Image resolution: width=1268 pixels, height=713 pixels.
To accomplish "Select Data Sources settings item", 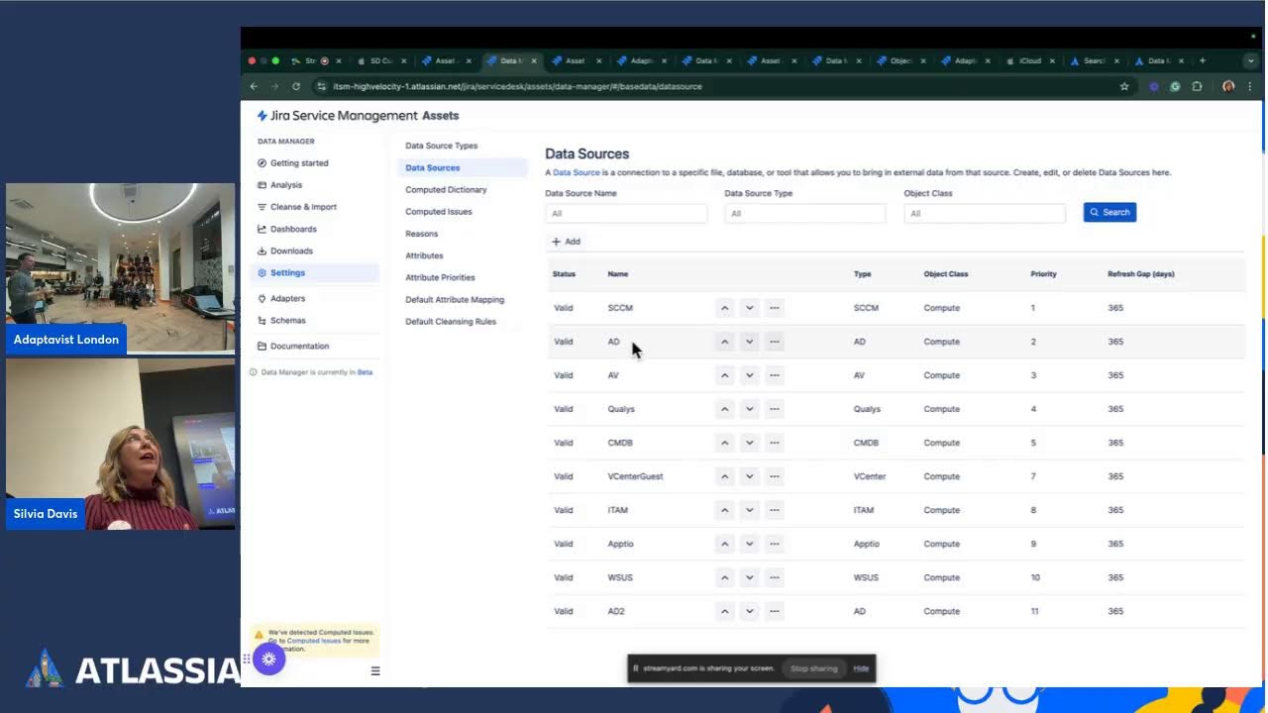I will click(463, 167).
